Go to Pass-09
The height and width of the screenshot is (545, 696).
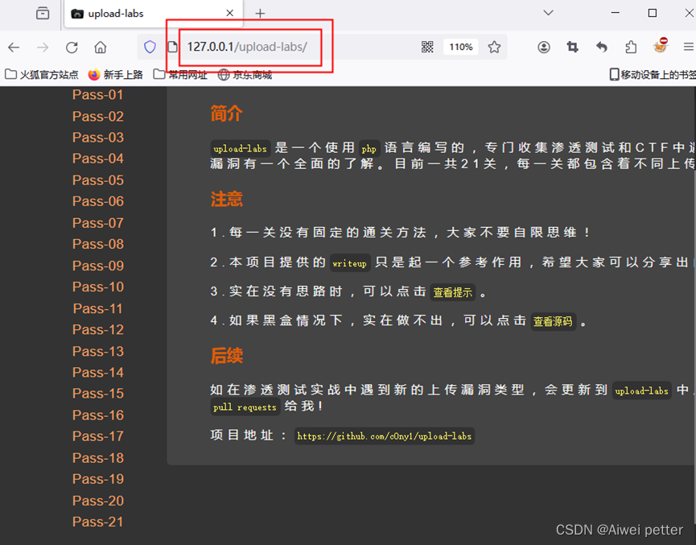click(97, 266)
